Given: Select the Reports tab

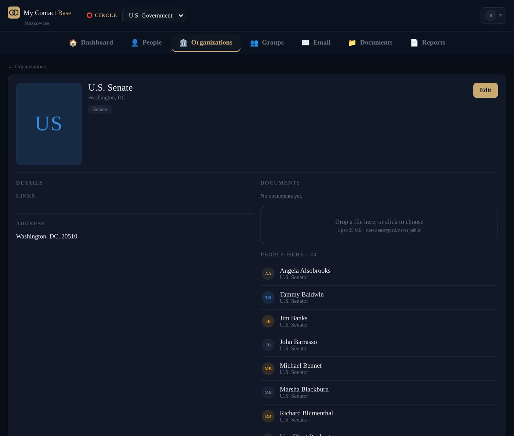Looking at the screenshot, I should click(x=427, y=43).
